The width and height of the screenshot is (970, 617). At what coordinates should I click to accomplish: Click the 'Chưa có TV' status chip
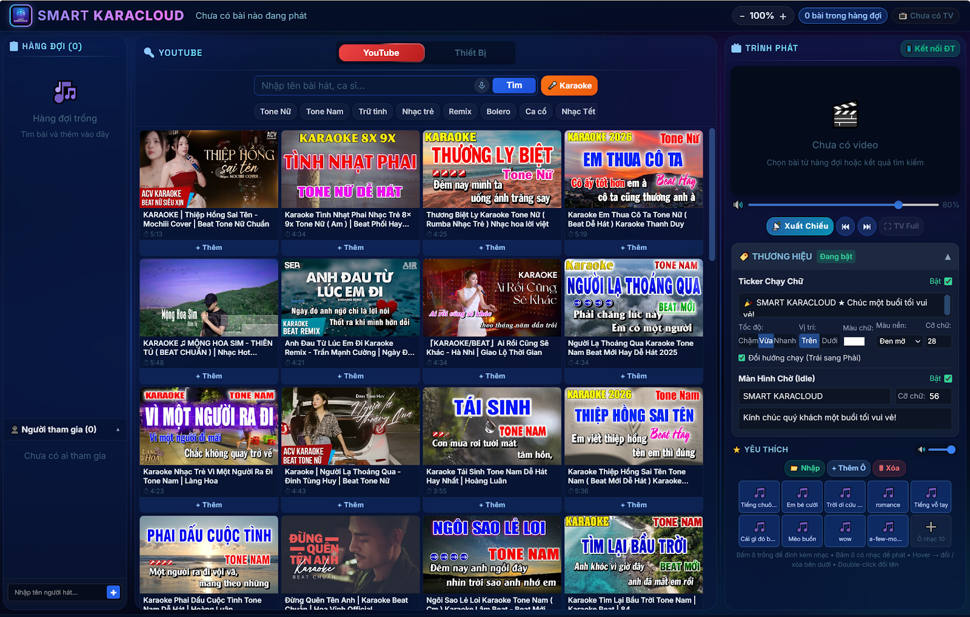[926, 16]
